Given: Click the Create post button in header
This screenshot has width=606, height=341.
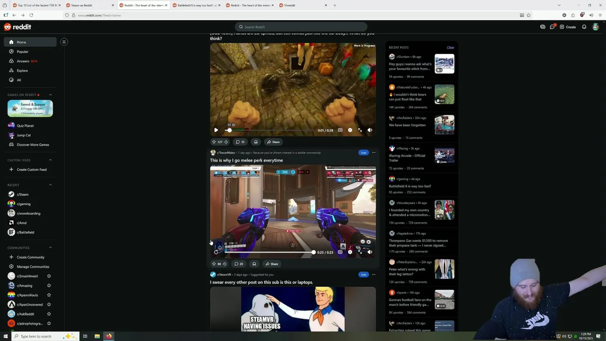Looking at the screenshot, I should coord(568,27).
